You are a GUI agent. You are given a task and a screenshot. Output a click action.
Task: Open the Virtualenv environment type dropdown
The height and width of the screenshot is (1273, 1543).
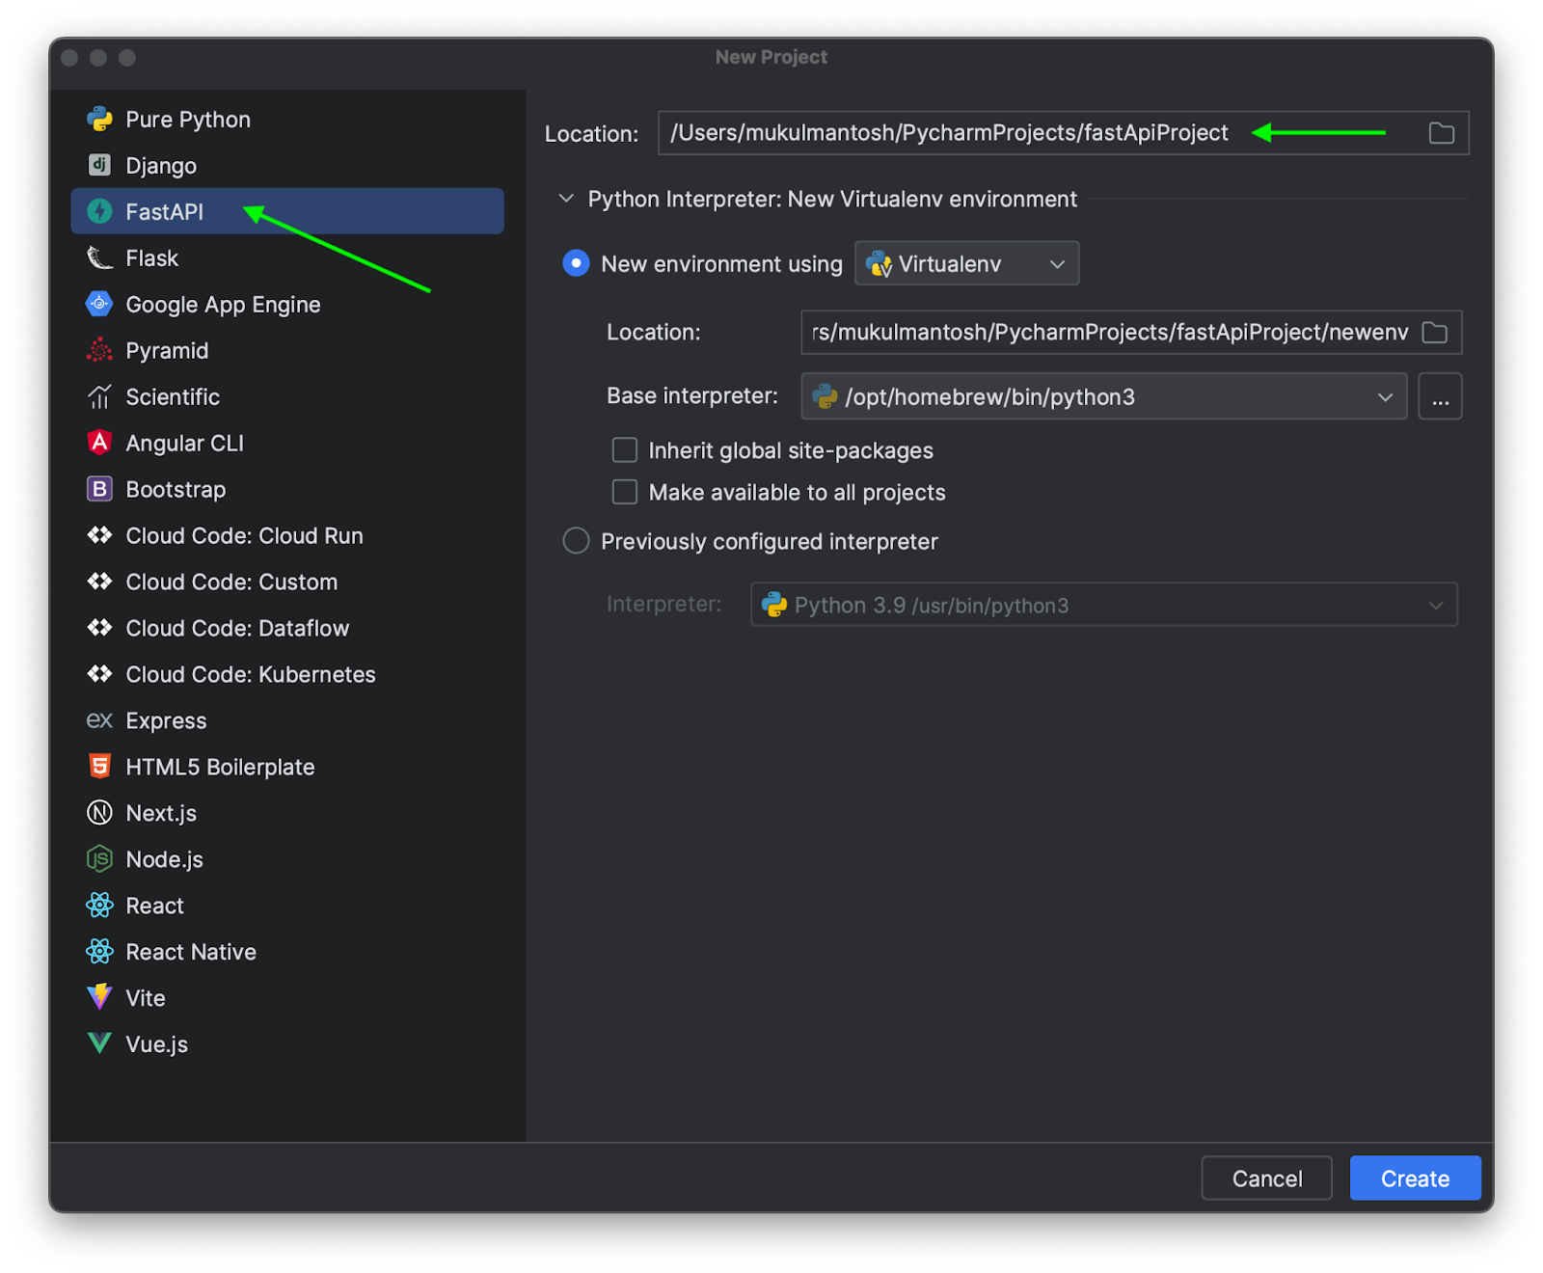pyautogui.click(x=966, y=263)
